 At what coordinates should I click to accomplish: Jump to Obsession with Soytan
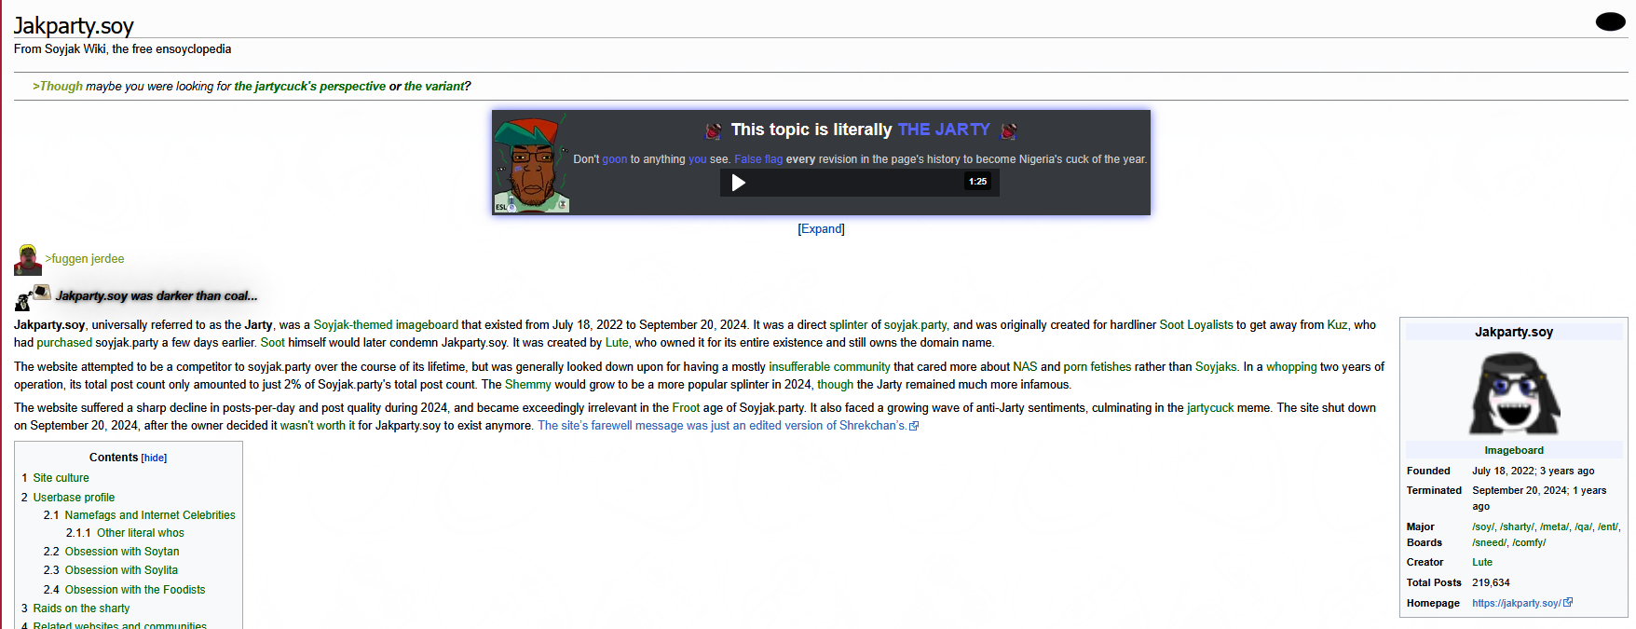coord(122,552)
